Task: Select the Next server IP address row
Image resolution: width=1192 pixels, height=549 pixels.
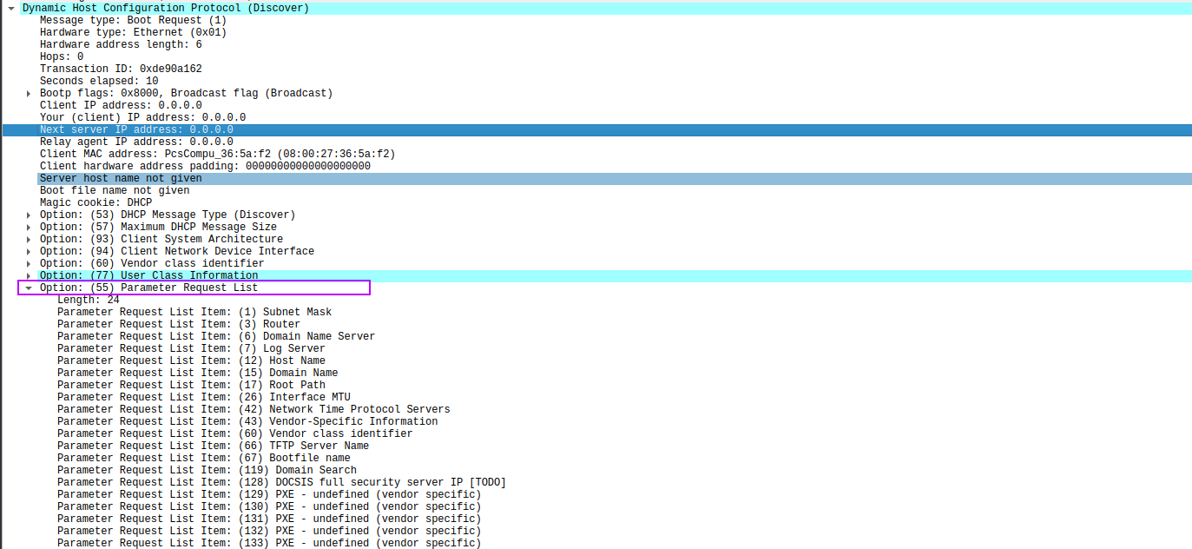Action: 136,129
